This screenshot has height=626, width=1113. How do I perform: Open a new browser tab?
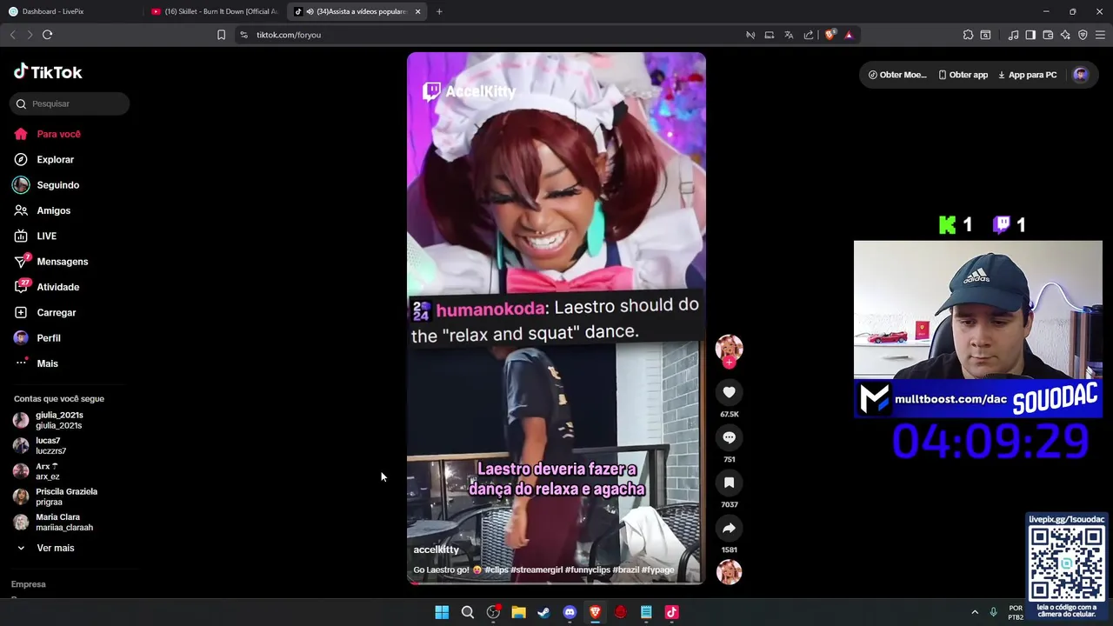point(439,11)
